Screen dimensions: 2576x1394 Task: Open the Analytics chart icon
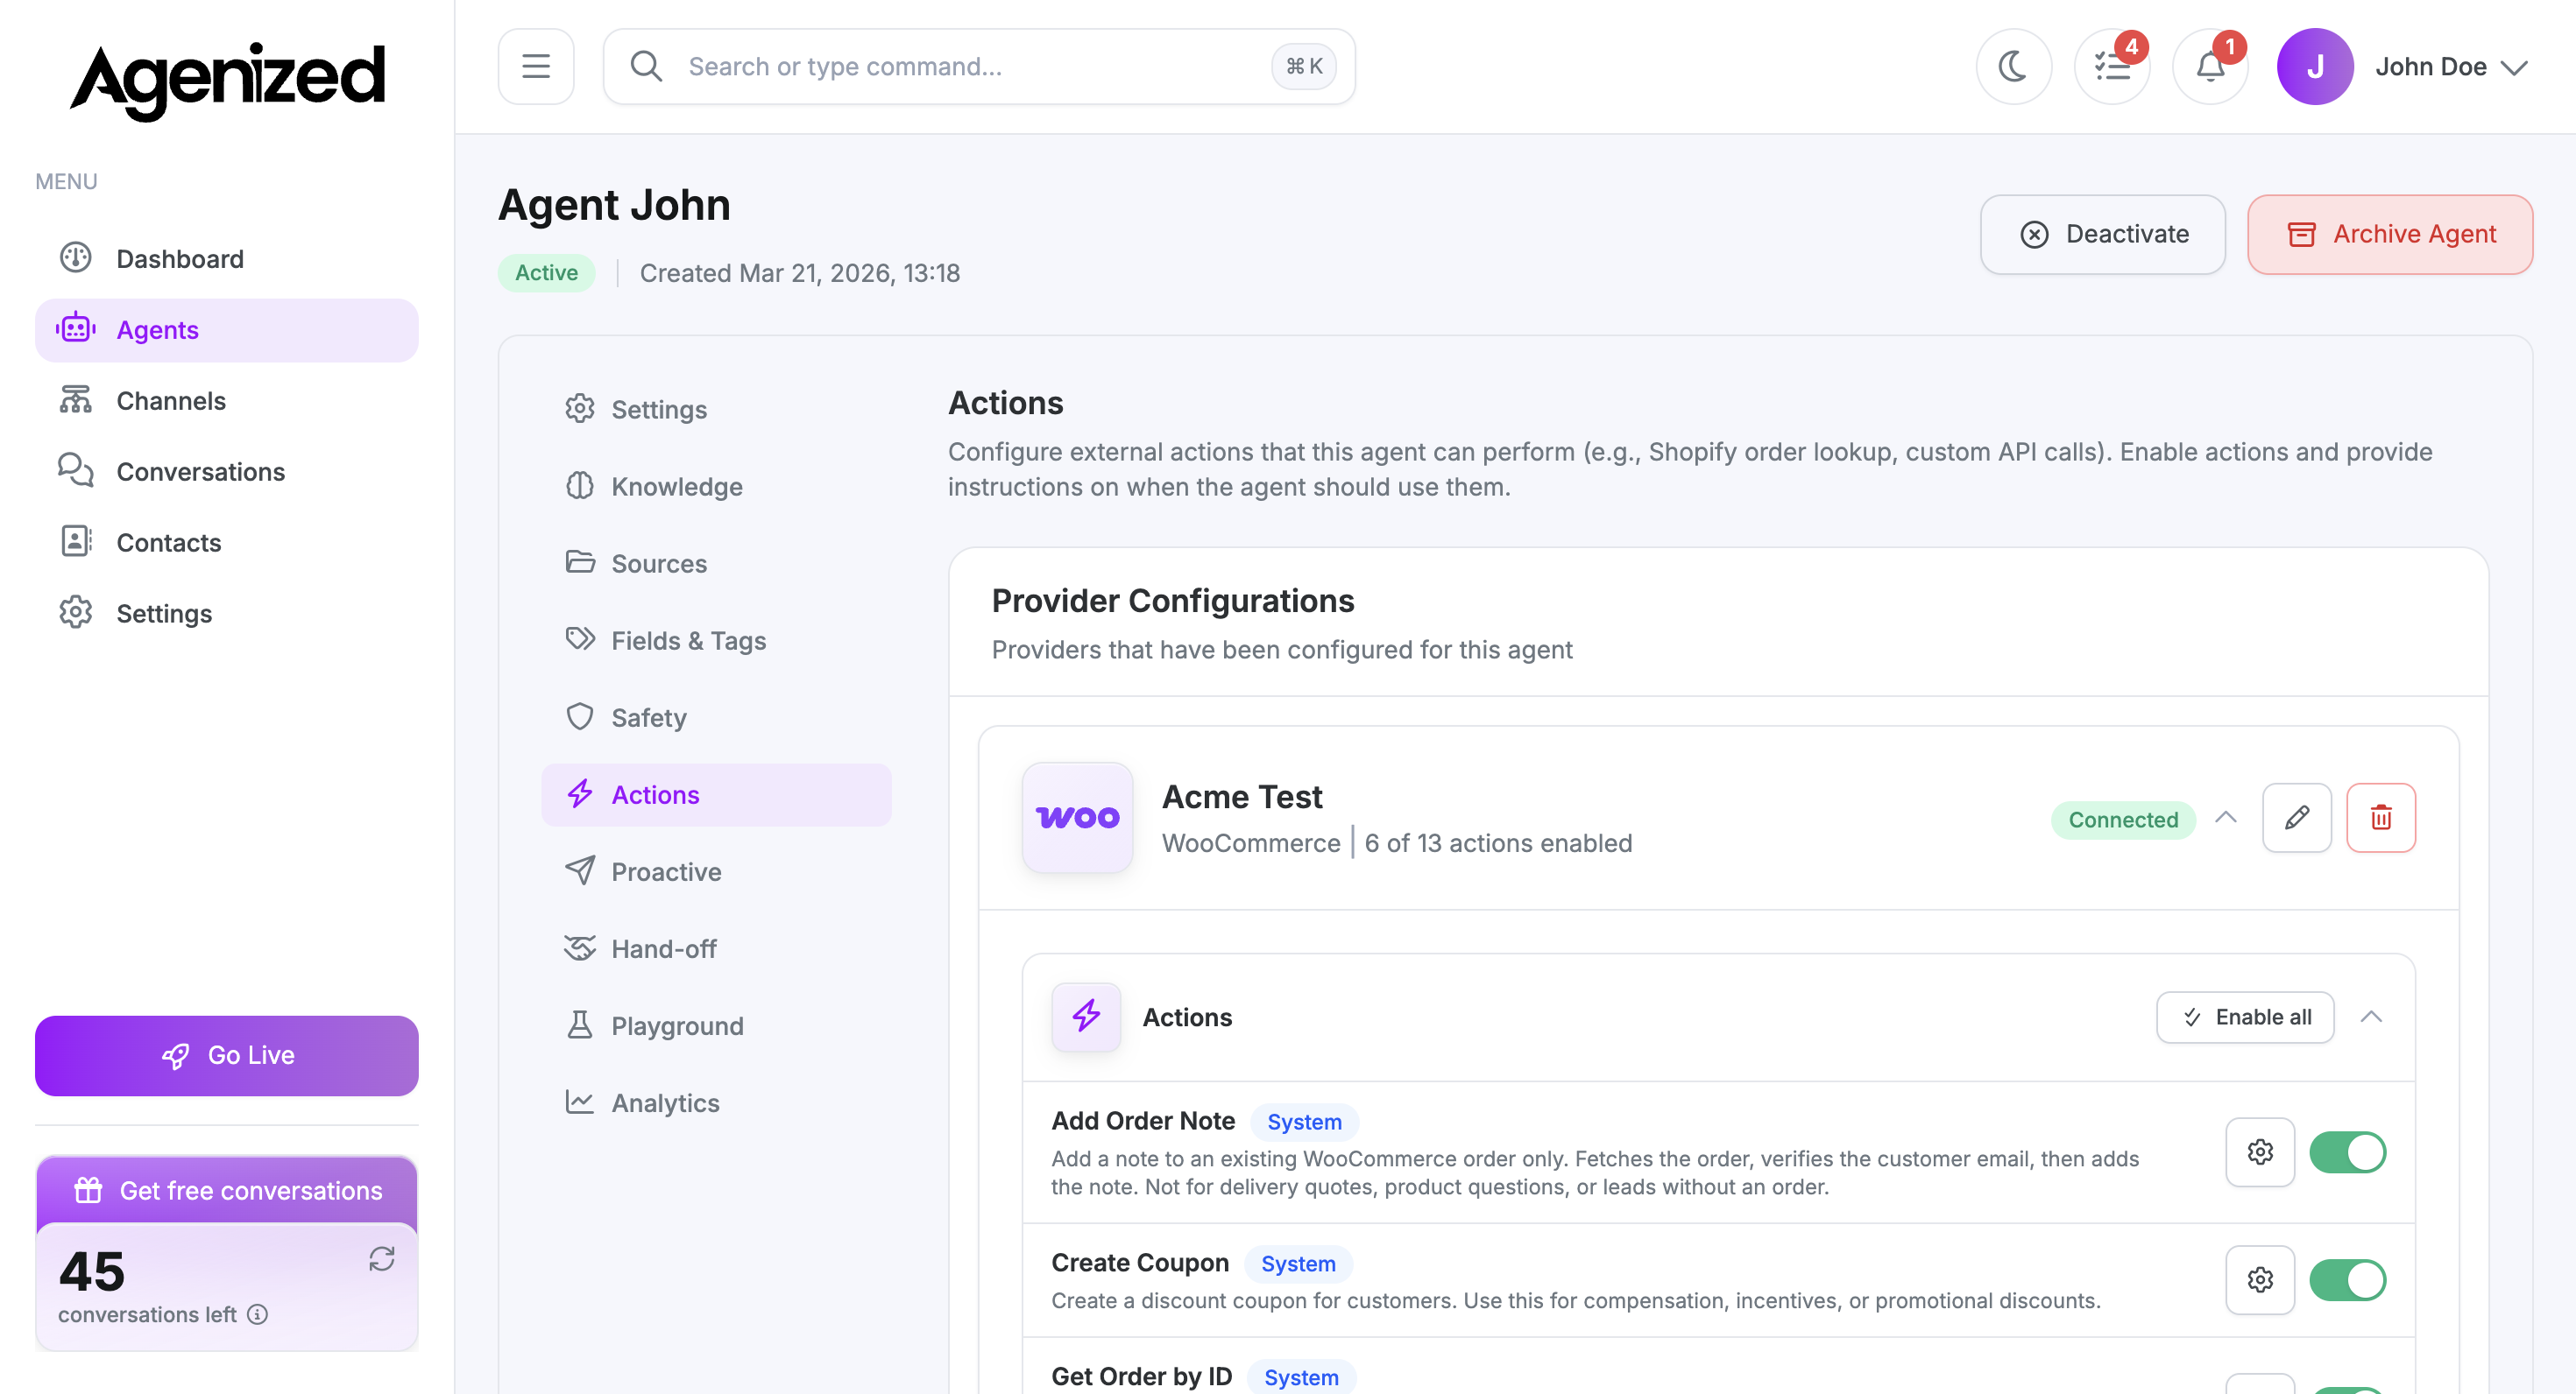pos(580,1102)
